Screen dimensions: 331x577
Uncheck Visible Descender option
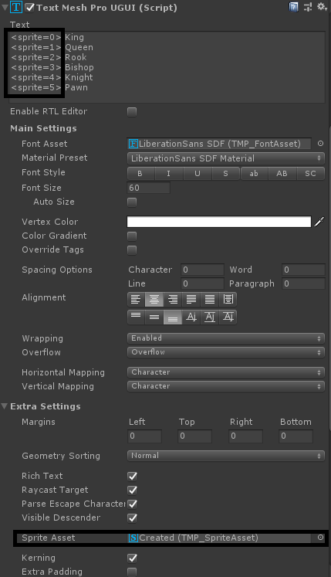pos(132,518)
